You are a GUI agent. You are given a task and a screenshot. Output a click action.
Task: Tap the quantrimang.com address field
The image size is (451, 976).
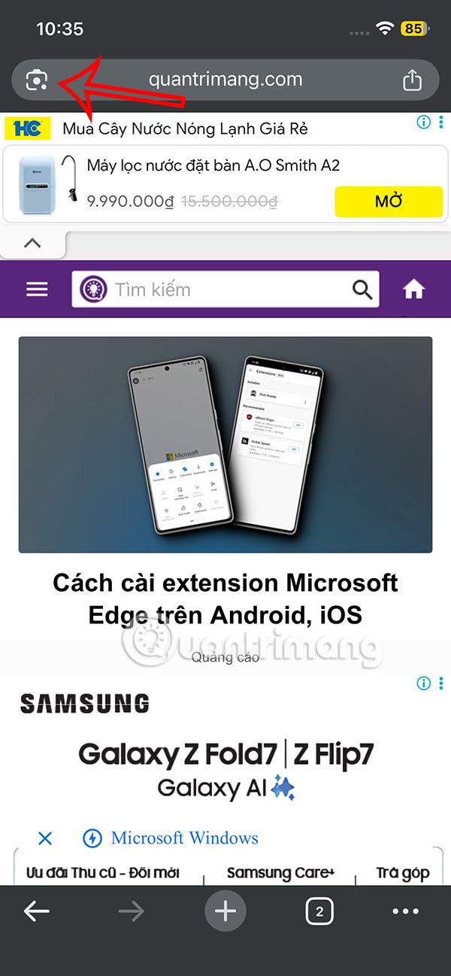tap(225, 79)
